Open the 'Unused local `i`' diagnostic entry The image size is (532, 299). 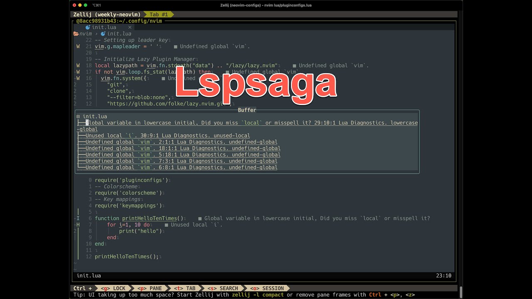(x=167, y=135)
